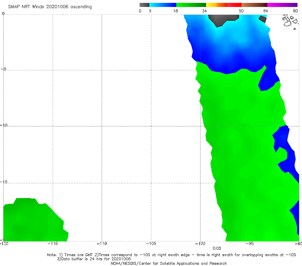
Task: Click the swath time label '0:05'
Action: click(217, 248)
